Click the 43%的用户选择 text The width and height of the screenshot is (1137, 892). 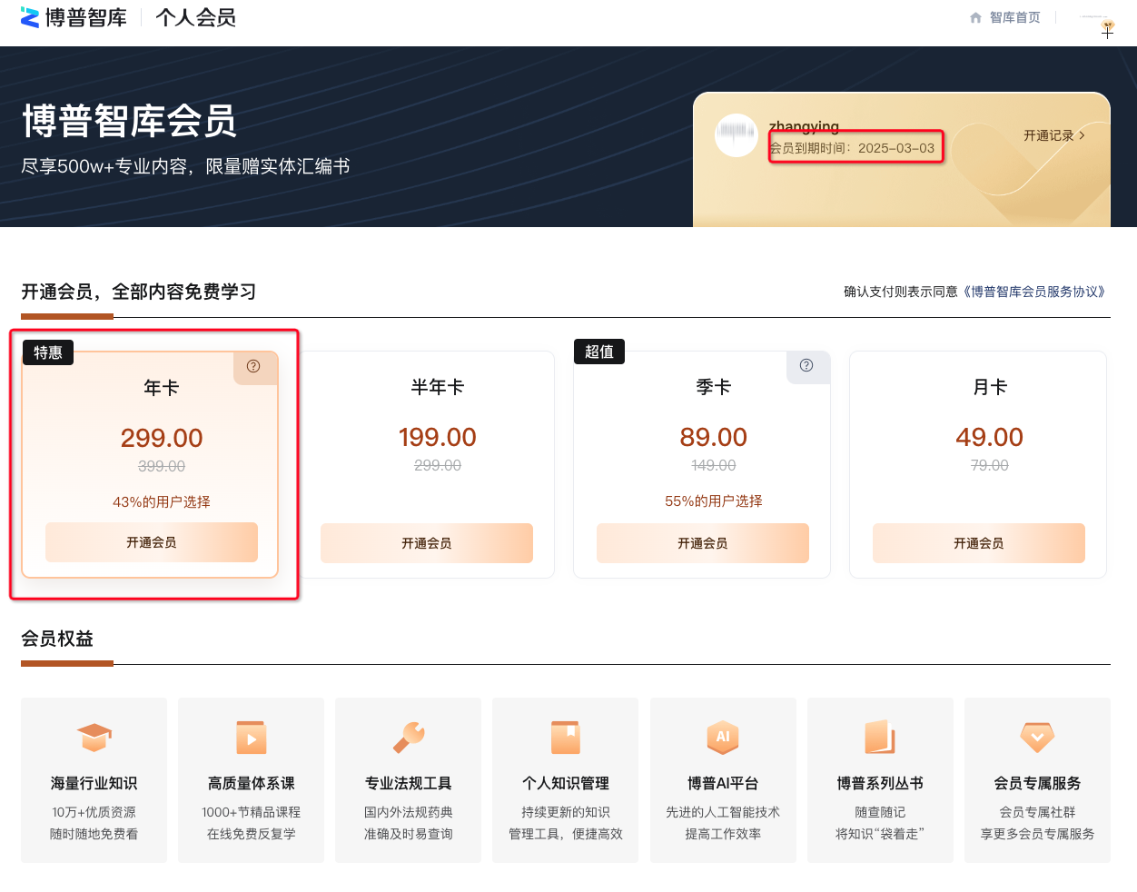coord(162,501)
